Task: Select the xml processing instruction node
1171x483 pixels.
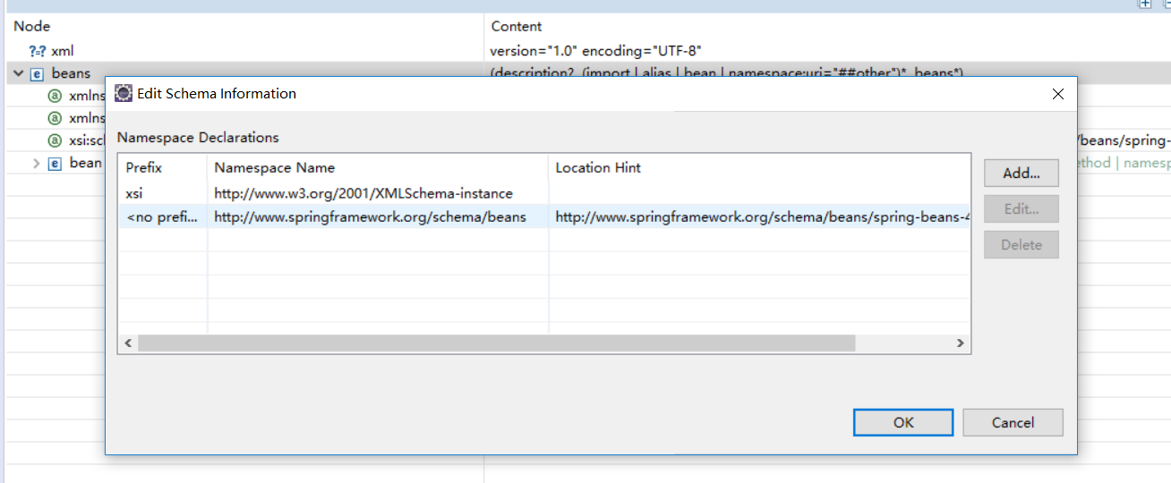Action: (62, 51)
